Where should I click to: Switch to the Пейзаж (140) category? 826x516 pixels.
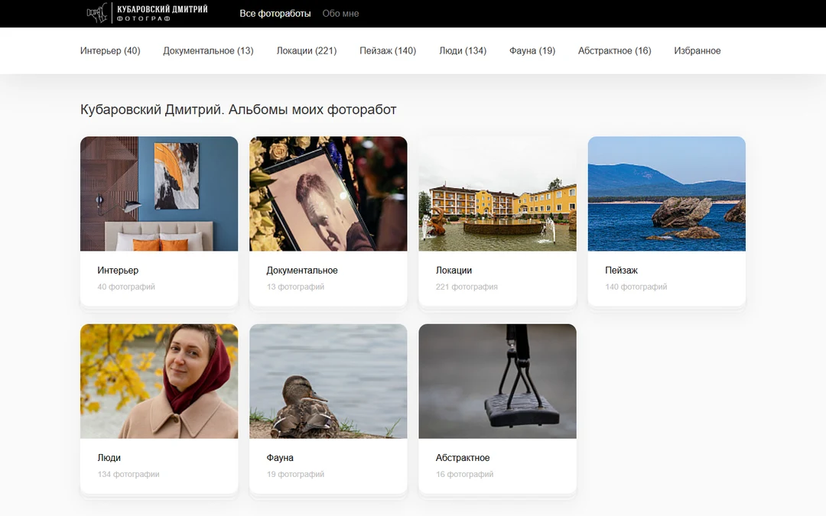pyautogui.click(x=388, y=50)
